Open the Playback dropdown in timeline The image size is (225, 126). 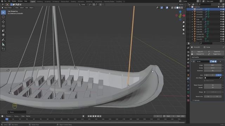point(9,116)
